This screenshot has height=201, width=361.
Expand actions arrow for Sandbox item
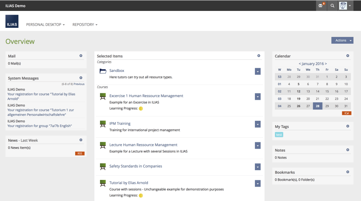(x=258, y=72)
